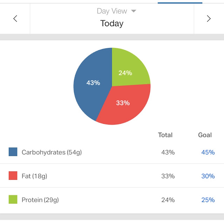Click the red Fat color swatch
The image size is (224, 224).
[x=13, y=176]
